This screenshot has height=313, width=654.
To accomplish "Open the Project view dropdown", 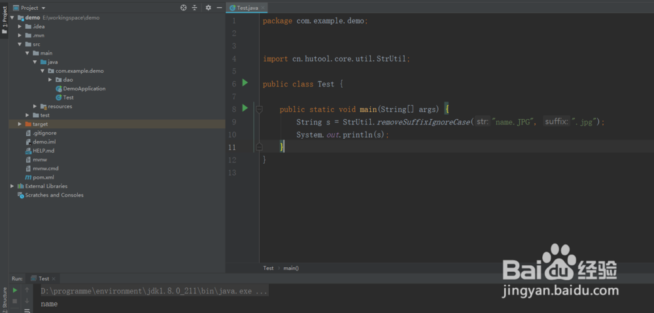I will click(x=29, y=7).
